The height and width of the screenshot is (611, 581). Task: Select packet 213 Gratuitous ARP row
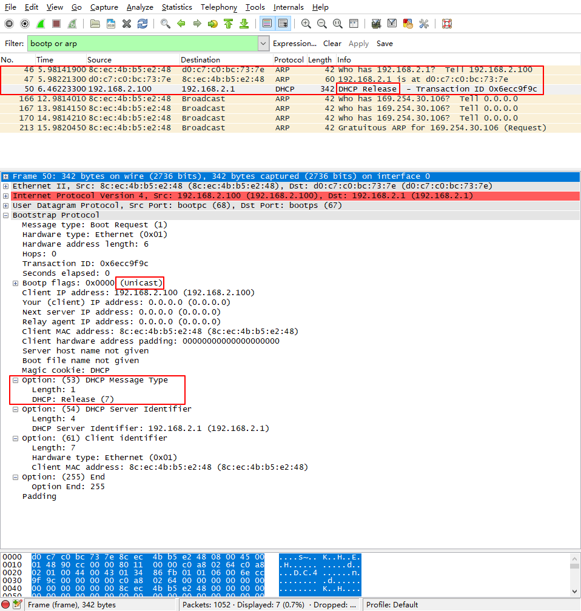click(290, 128)
